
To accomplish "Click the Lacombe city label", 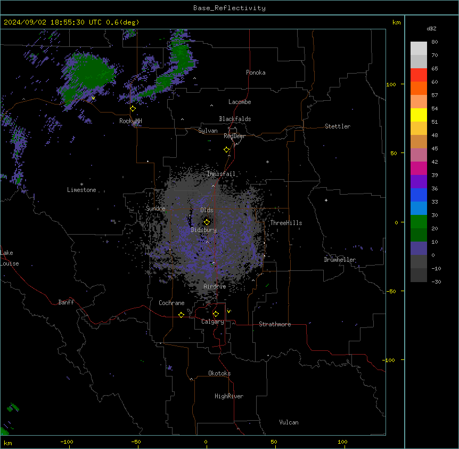I will (240, 102).
